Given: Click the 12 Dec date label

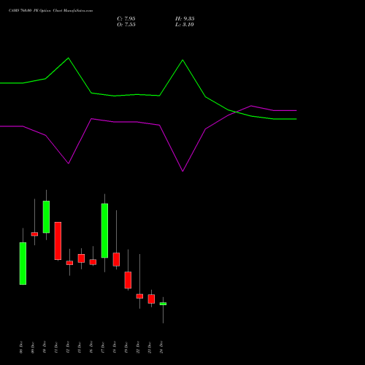Looking at the screenshot, I should (x=68, y=347).
